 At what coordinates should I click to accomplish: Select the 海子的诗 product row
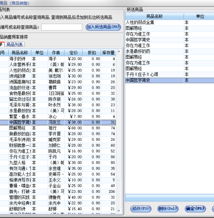pyautogui.click(x=58, y=59)
